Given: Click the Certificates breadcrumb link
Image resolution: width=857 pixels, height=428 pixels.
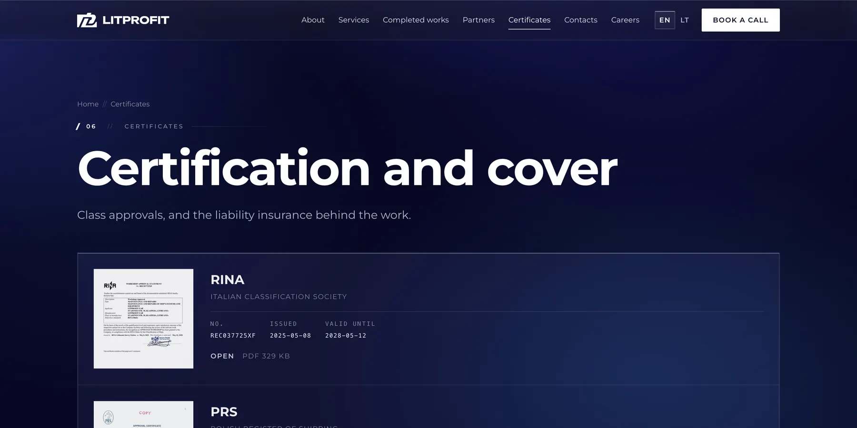Looking at the screenshot, I should point(130,104).
